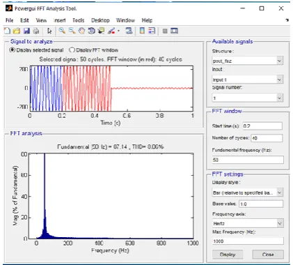Select the Pan hand tool
The height and width of the screenshot is (265, 293).
81,31
